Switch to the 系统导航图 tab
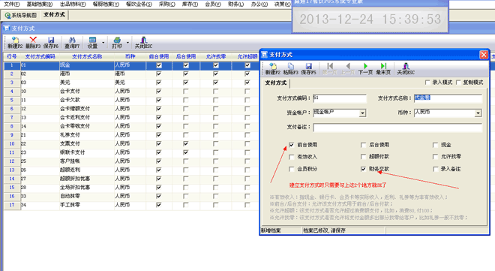 21,15
